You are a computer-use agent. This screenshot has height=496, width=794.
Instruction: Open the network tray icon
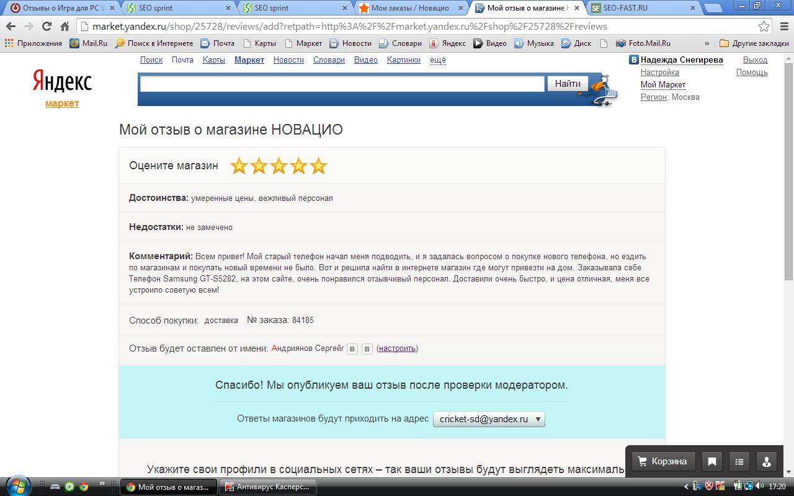pos(749,486)
